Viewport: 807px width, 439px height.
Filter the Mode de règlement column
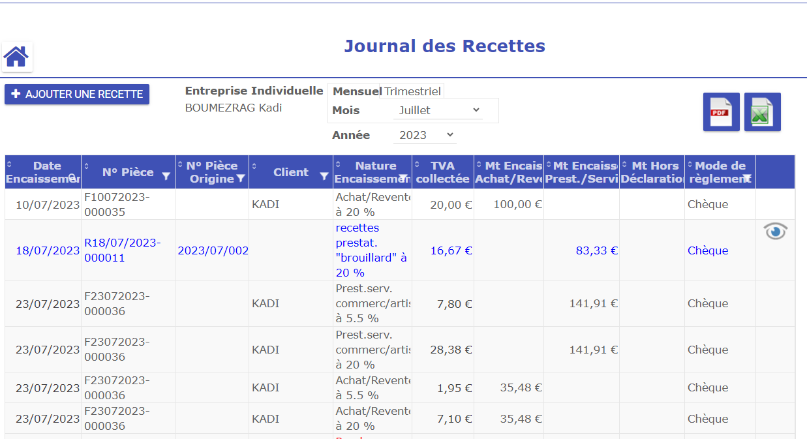747,178
